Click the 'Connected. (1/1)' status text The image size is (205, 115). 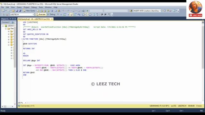(28, 106)
